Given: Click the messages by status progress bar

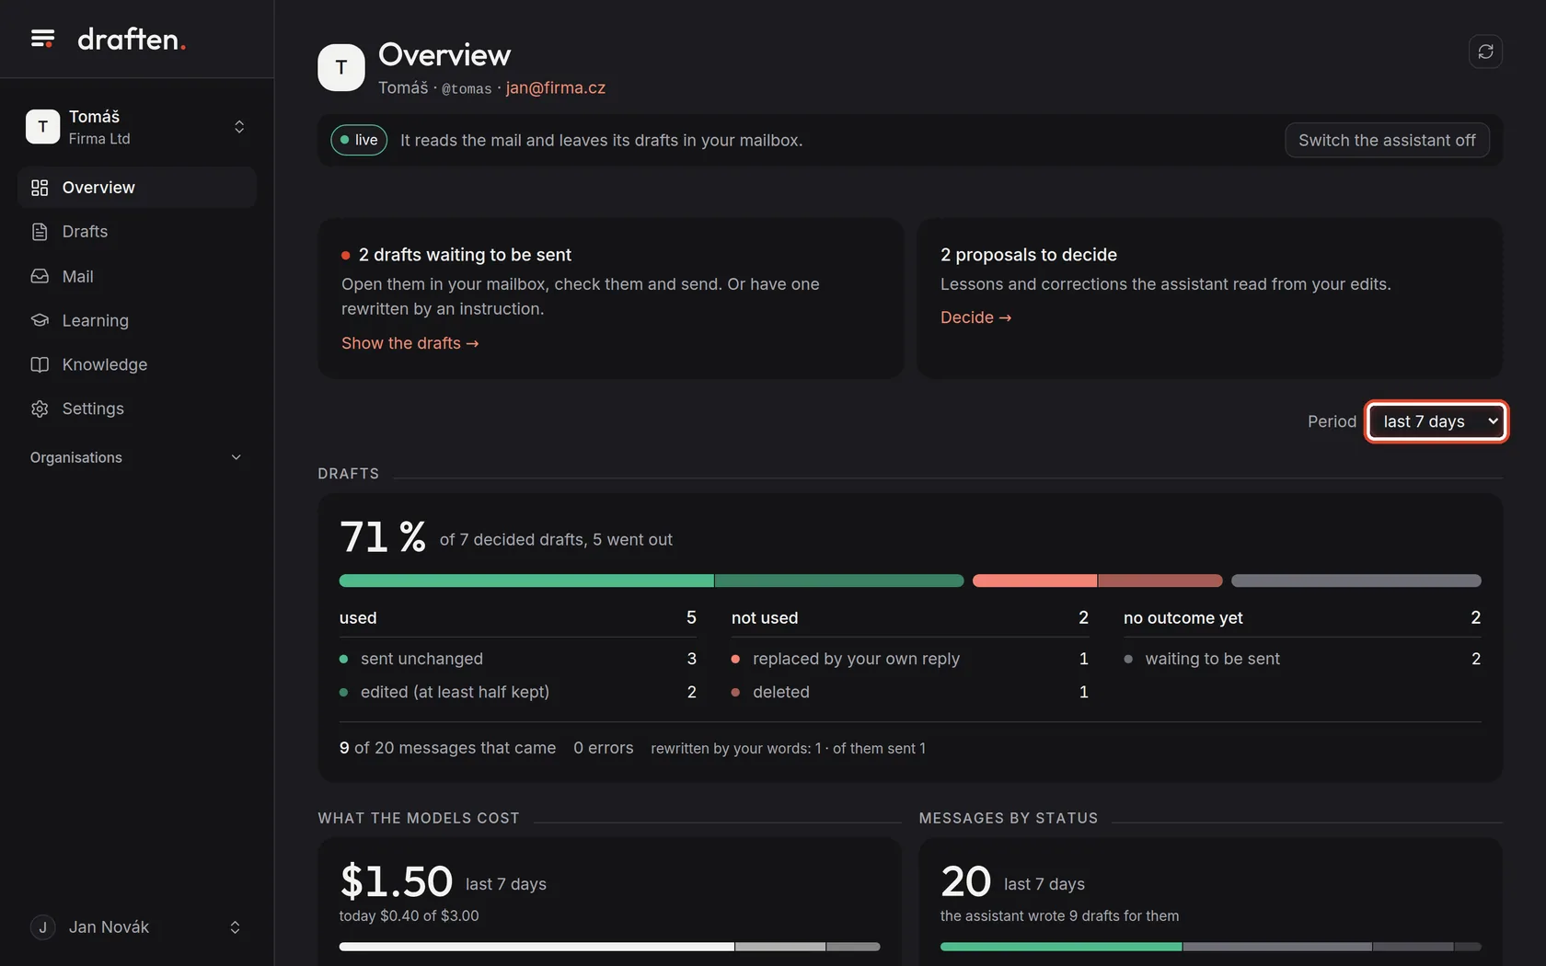Looking at the screenshot, I should tap(1211, 947).
